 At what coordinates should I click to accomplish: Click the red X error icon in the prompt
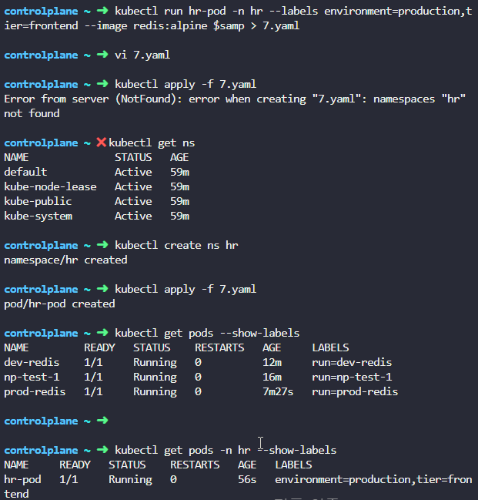[102, 143]
